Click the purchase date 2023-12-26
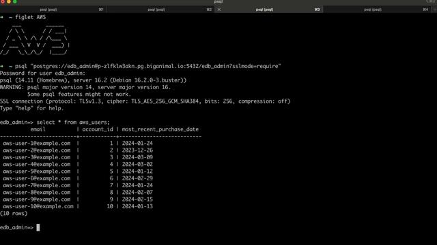Screen dimensions: 437x245 (x=137, y=150)
